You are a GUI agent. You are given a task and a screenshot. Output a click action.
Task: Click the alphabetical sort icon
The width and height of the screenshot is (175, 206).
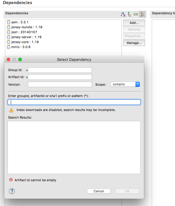(123, 14)
